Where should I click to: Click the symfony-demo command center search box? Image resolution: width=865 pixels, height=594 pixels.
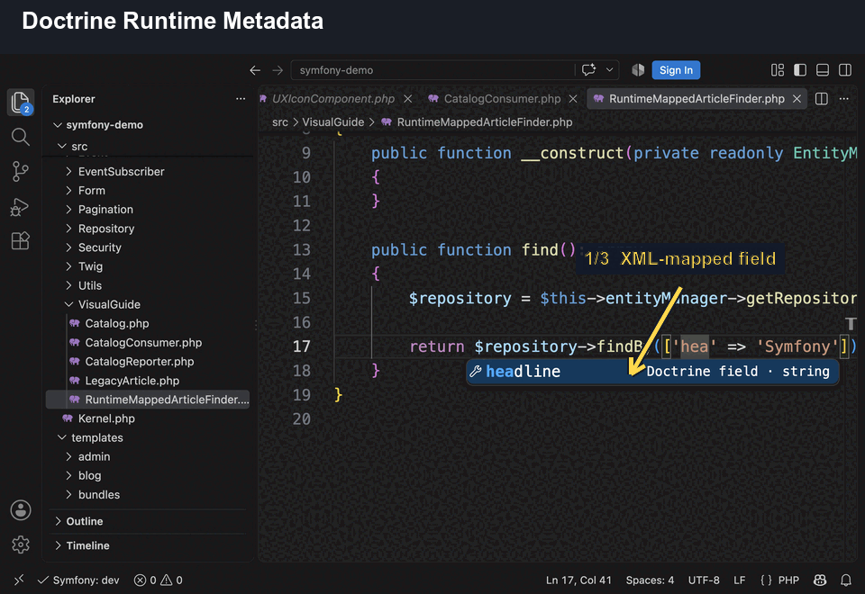[432, 70]
